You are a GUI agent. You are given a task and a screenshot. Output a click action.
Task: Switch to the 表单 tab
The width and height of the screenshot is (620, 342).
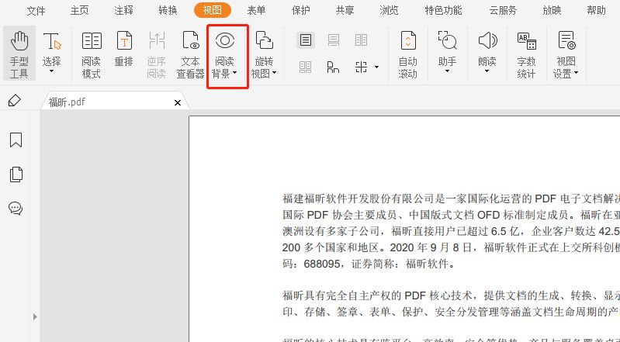256,11
